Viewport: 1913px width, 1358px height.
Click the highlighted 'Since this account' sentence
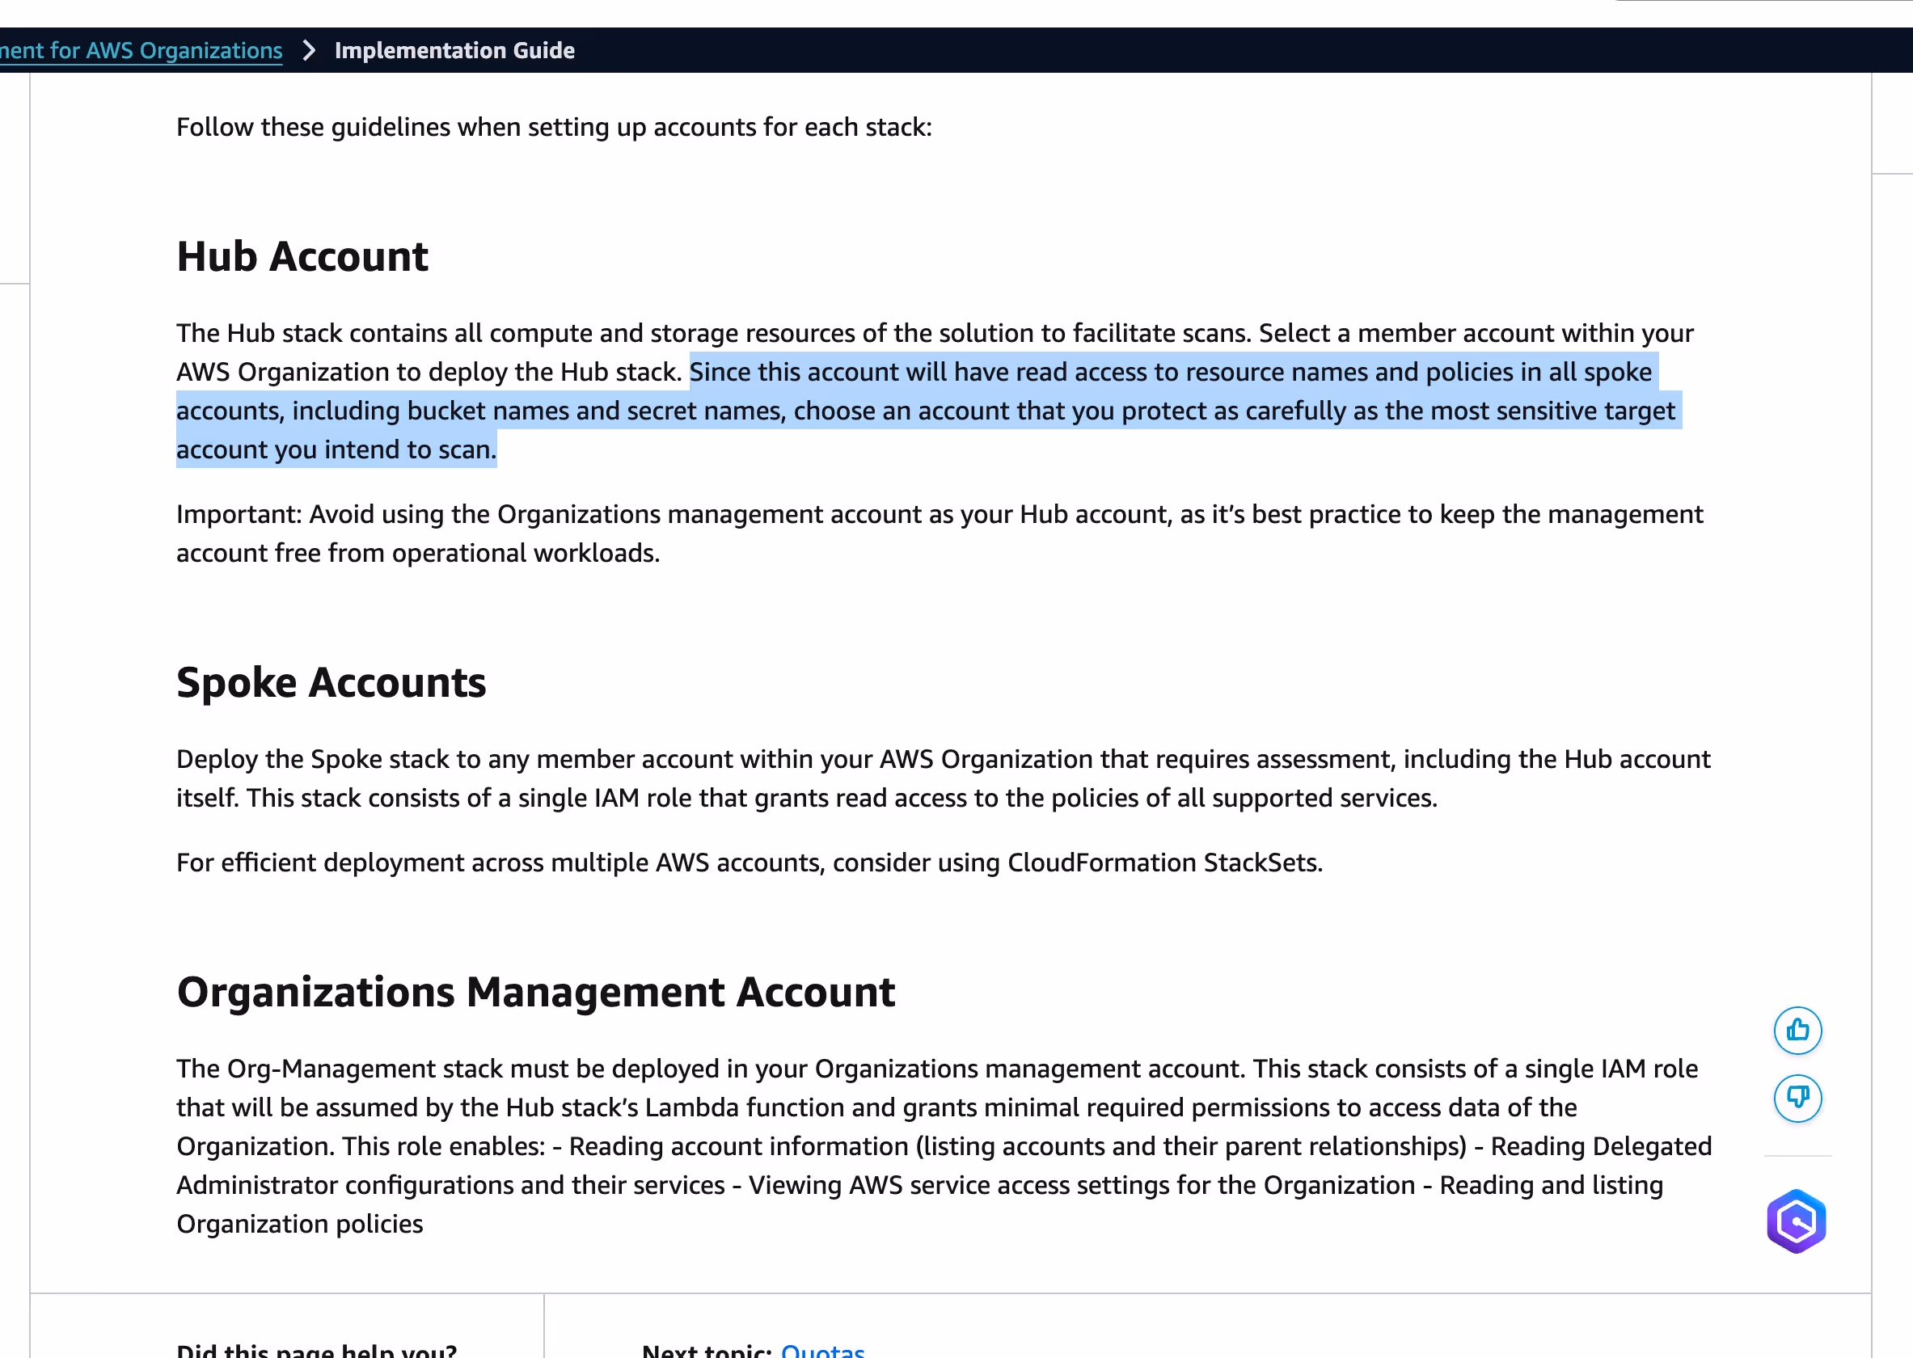click(920, 411)
